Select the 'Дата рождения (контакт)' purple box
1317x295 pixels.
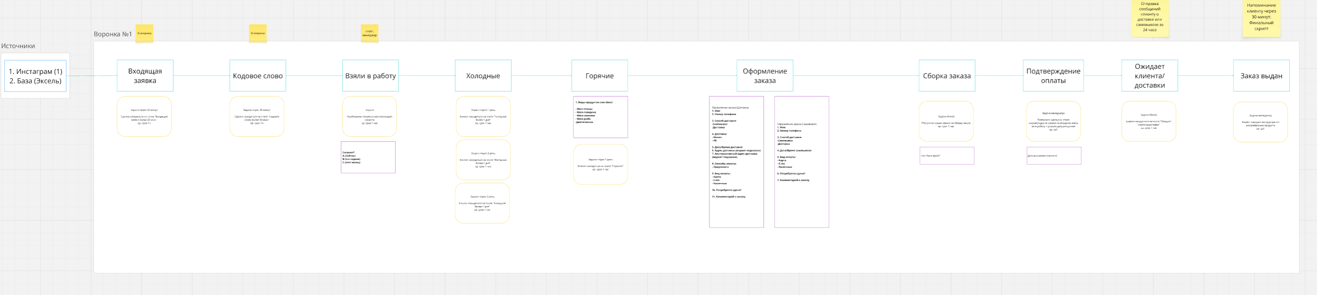[x=1054, y=156]
